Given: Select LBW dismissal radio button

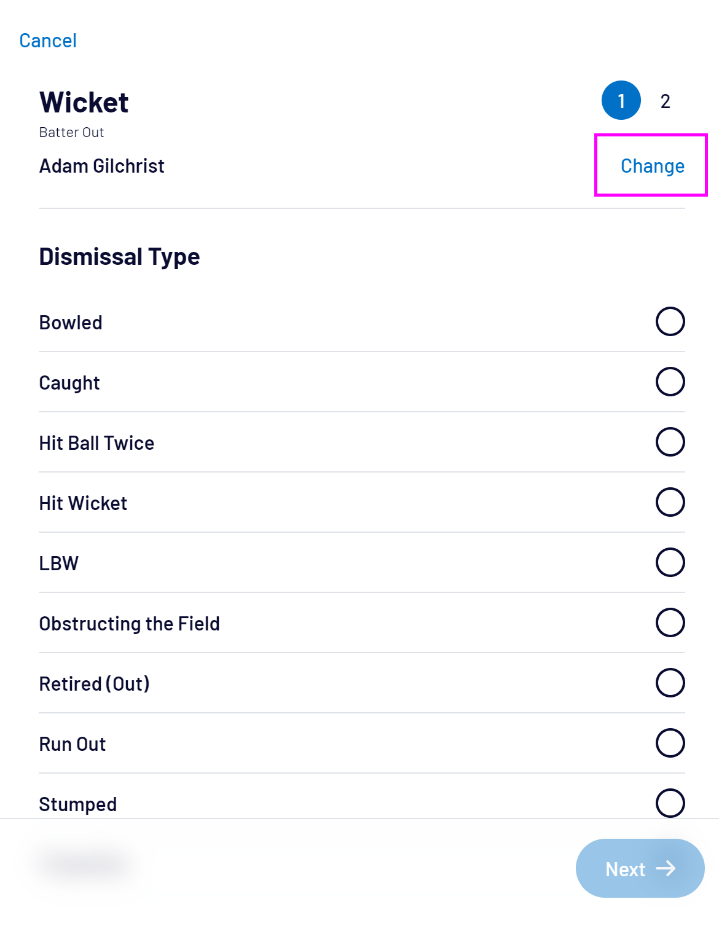Looking at the screenshot, I should tap(670, 562).
